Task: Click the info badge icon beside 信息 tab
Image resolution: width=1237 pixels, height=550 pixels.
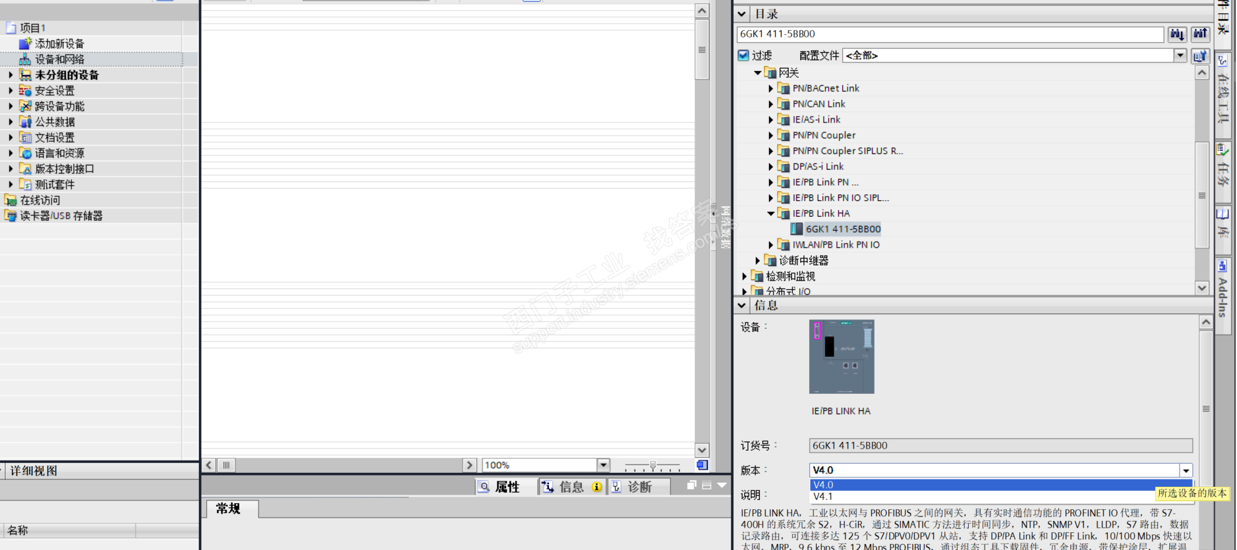Action: (596, 487)
